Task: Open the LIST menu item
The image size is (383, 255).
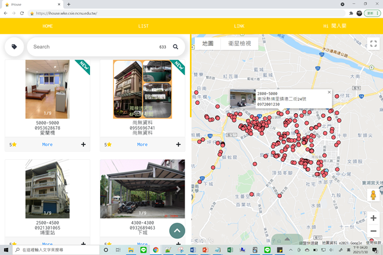Action: pos(144,26)
